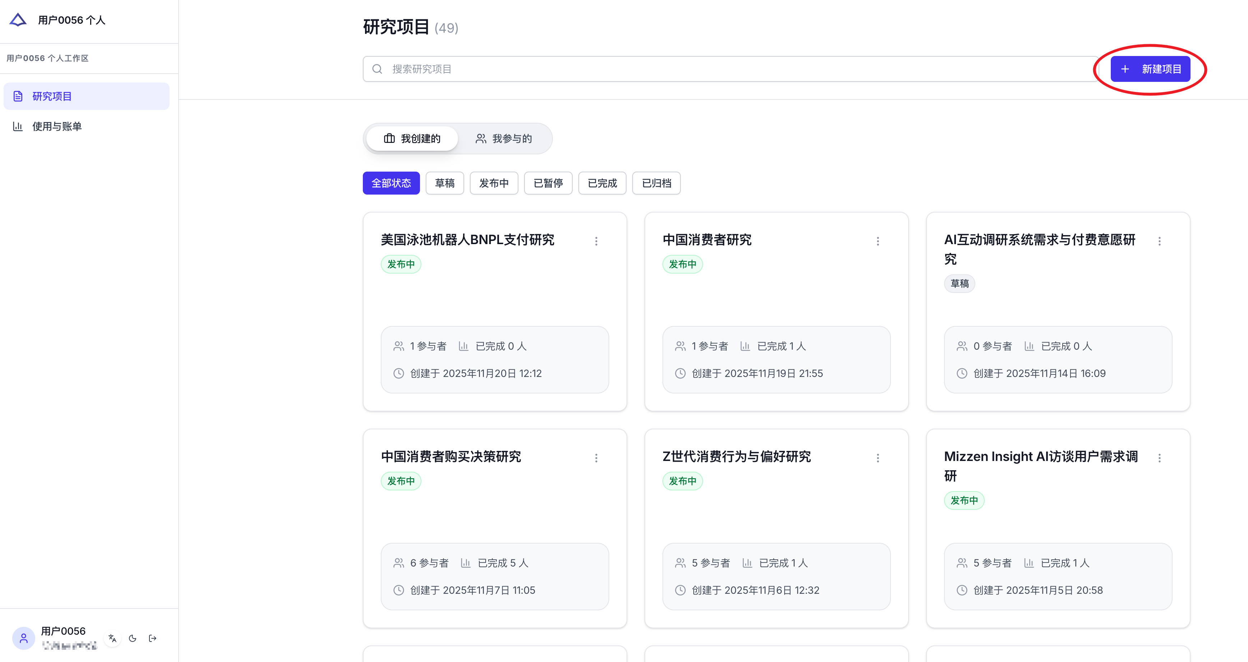The image size is (1248, 662).
Task: Open more menu for 中国消费者购买决策研究
Action: point(596,458)
